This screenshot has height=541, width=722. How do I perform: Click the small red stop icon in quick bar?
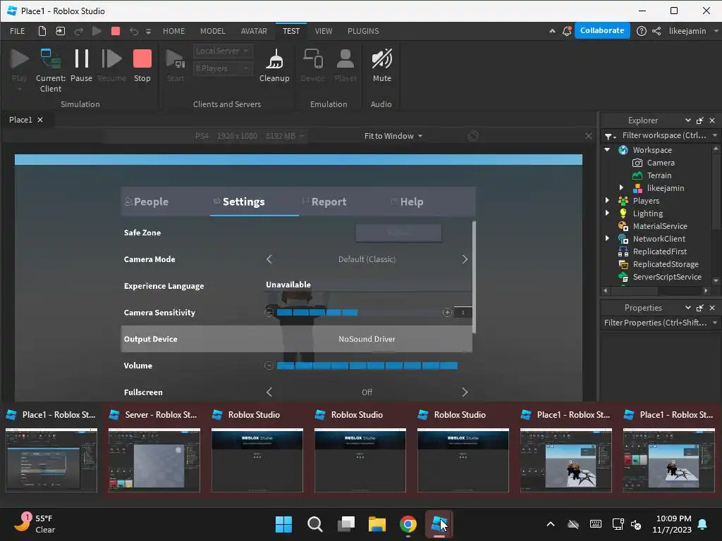click(x=116, y=31)
